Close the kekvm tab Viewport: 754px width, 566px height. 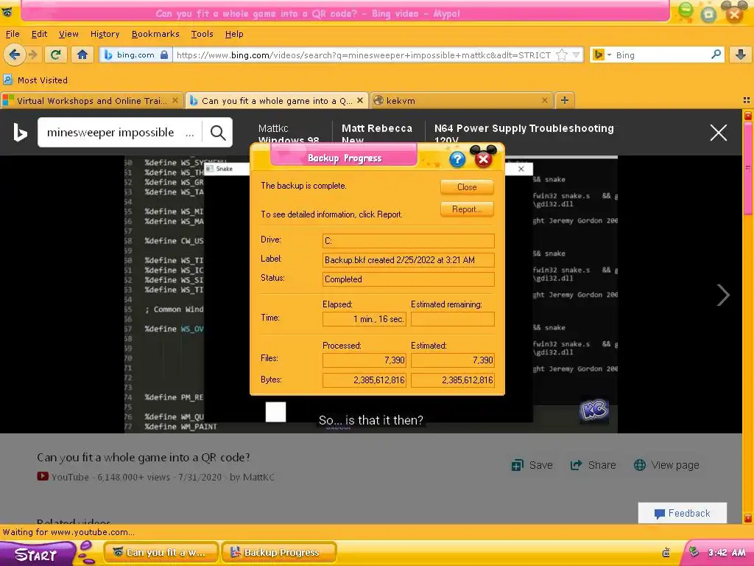(x=544, y=100)
